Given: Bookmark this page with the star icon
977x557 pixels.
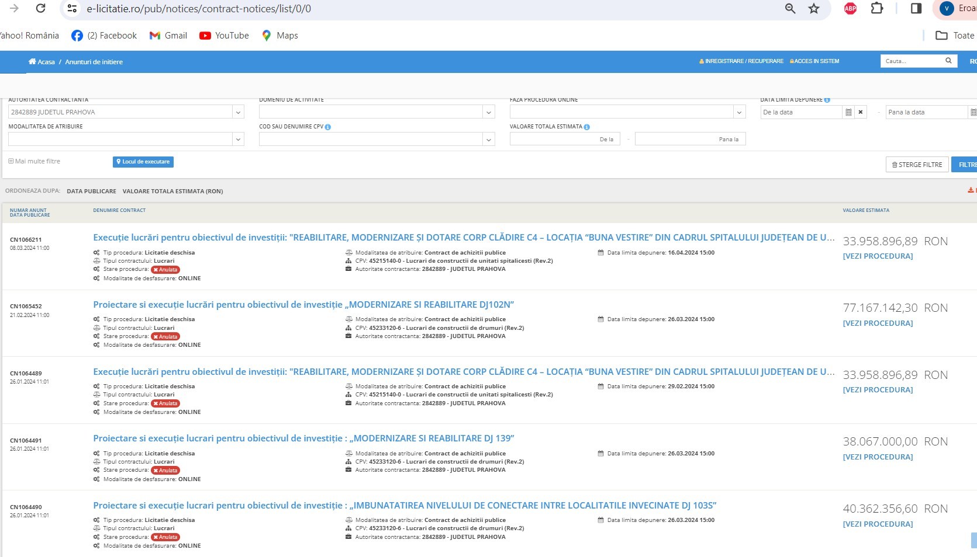Looking at the screenshot, I should coord(813,8).
